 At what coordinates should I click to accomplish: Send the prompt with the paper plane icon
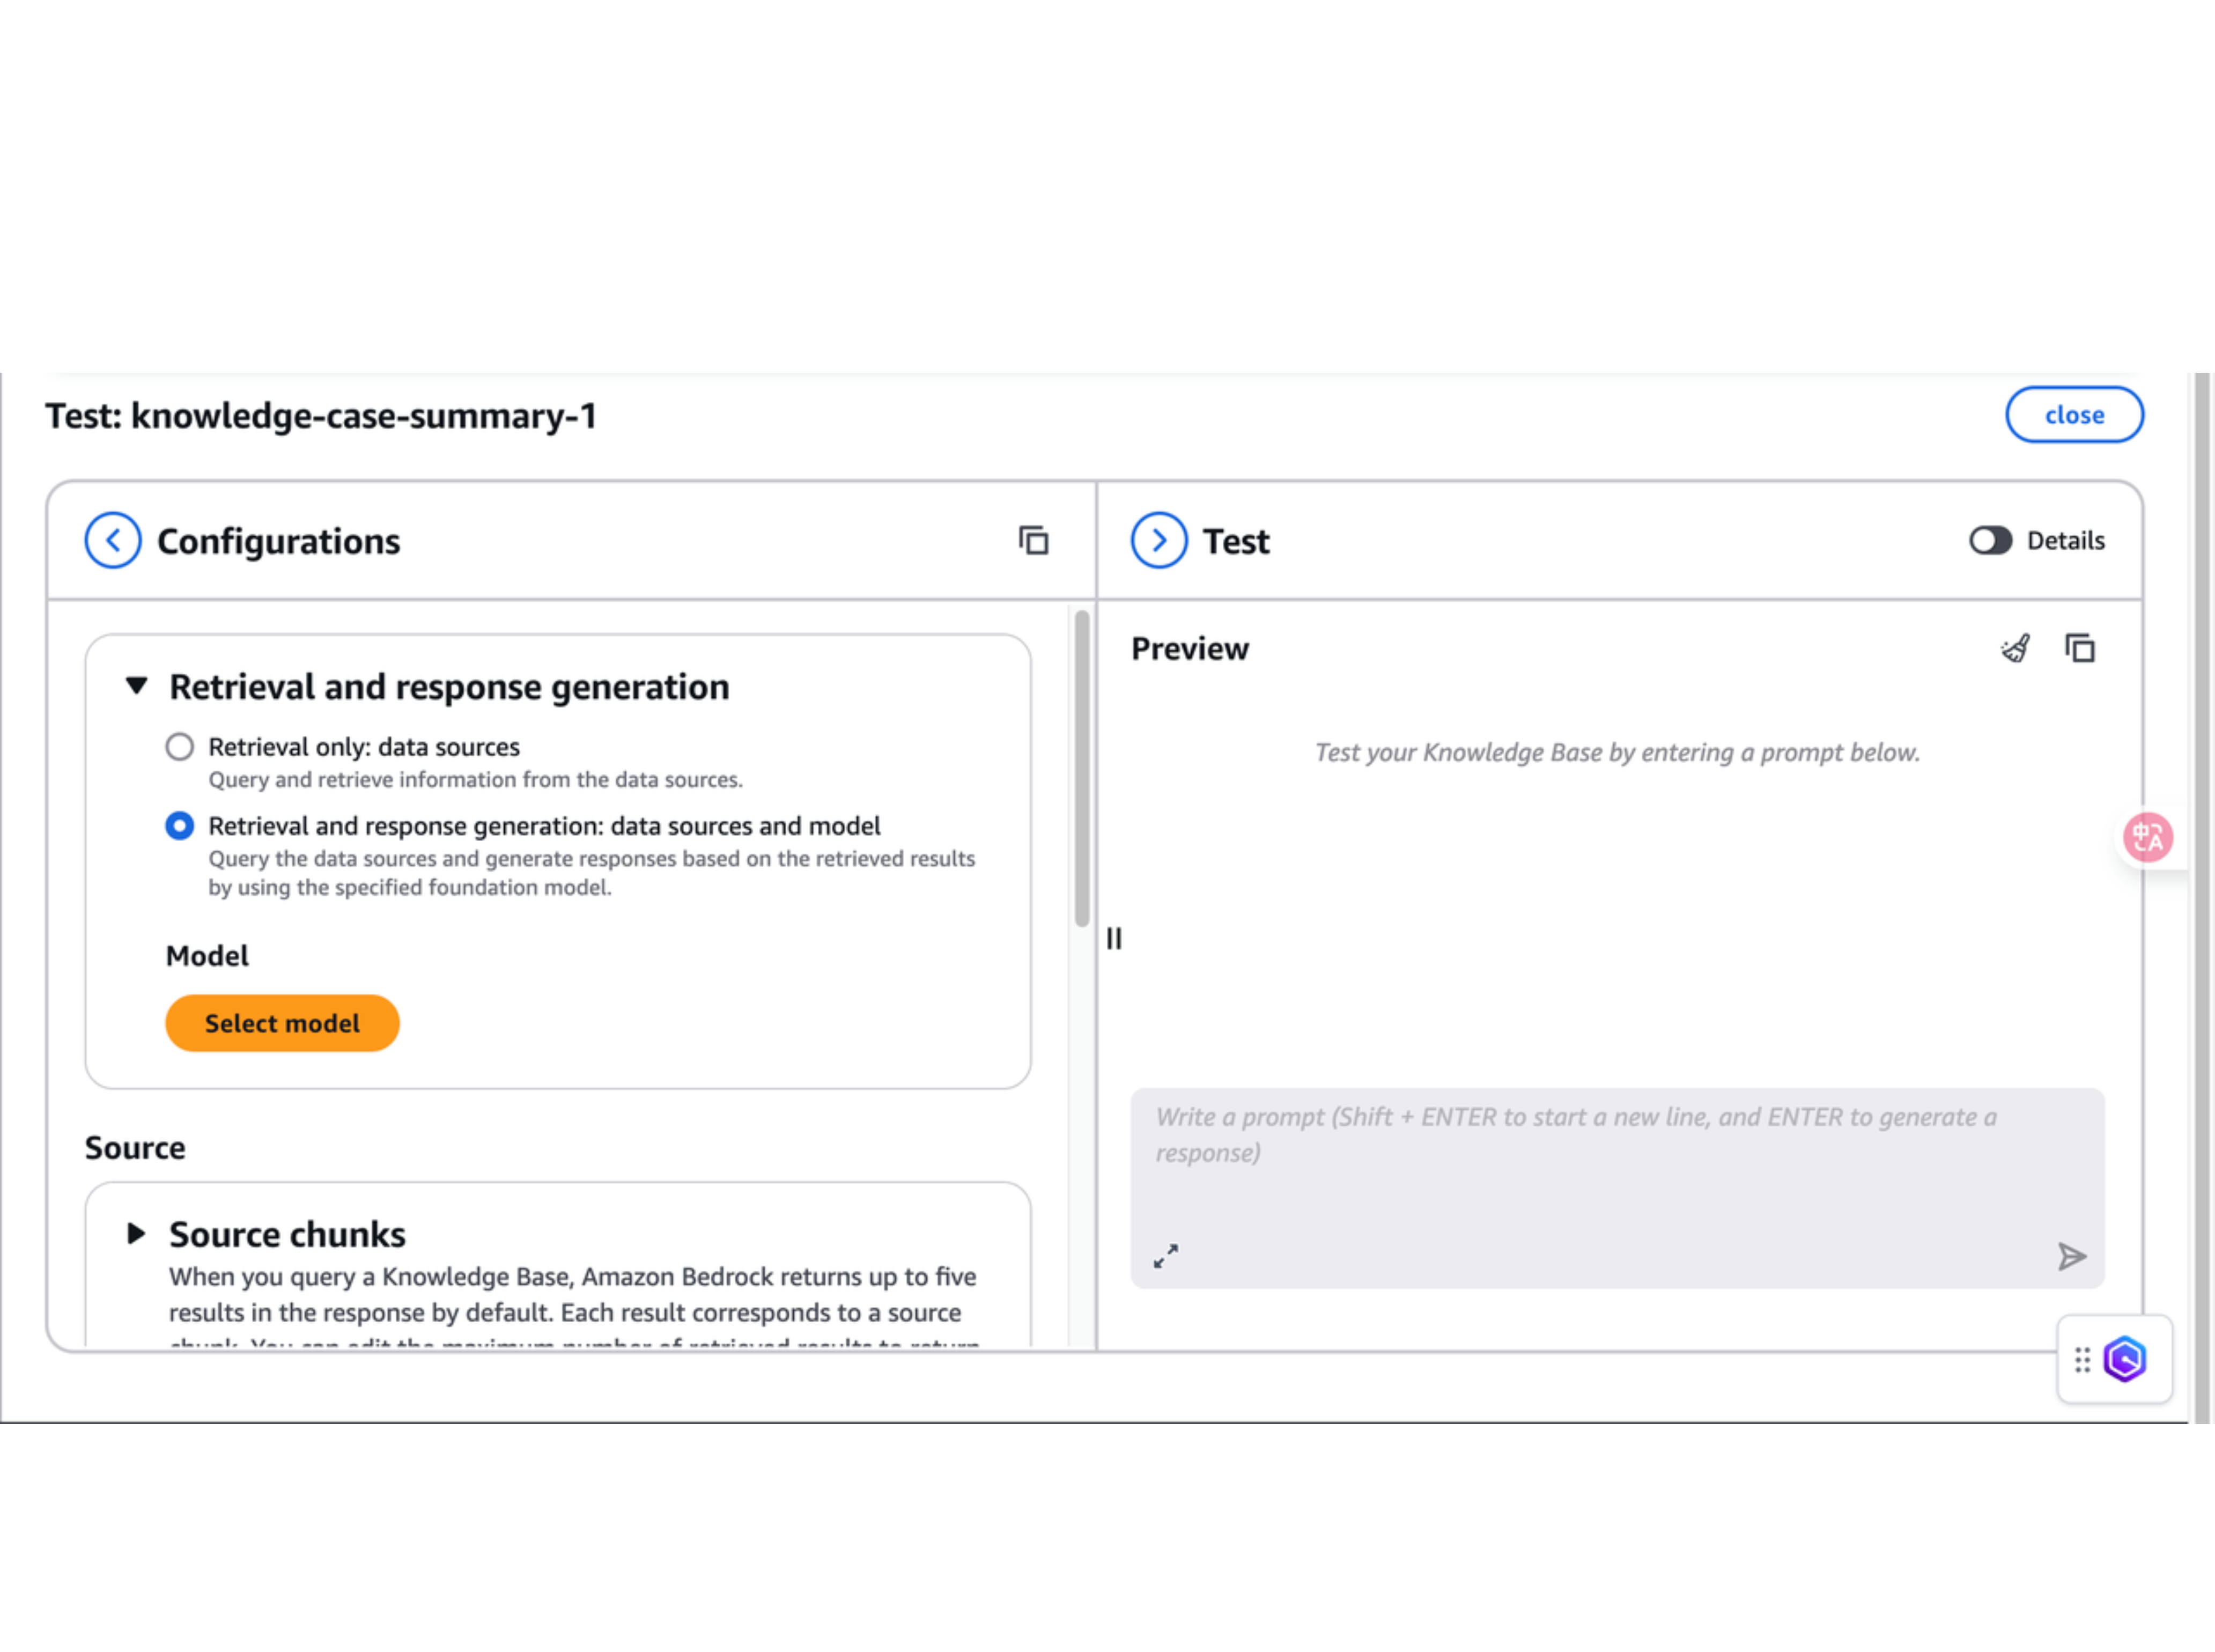[2071, 1256]
